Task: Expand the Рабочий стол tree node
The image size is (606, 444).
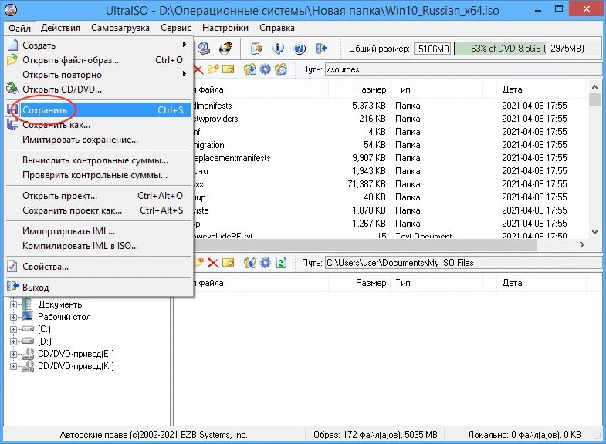Action: (13, 317)
